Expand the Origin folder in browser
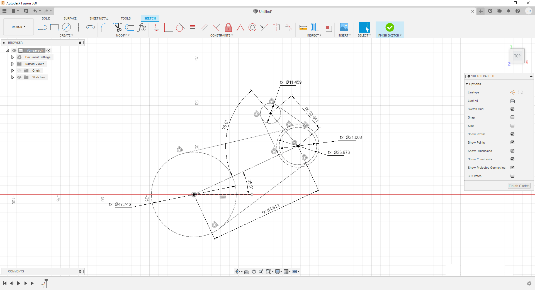Image resolution: width=535 pixels, height=290 pixels. point(12,71)
